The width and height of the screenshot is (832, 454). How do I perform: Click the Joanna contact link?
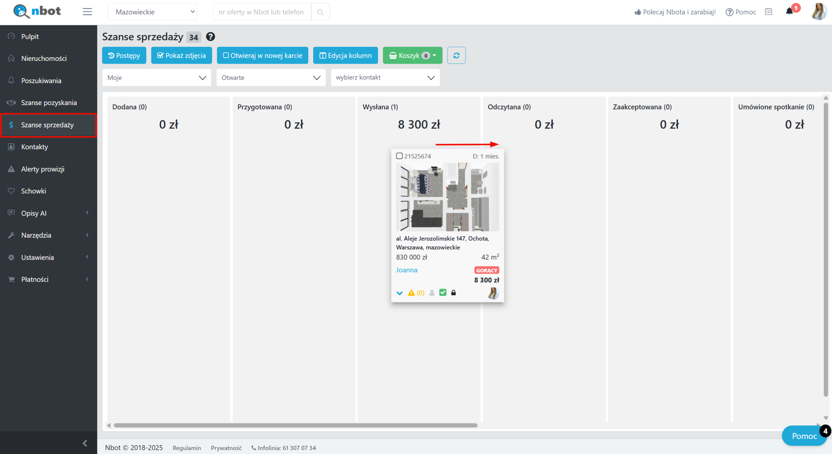[406, 270]
